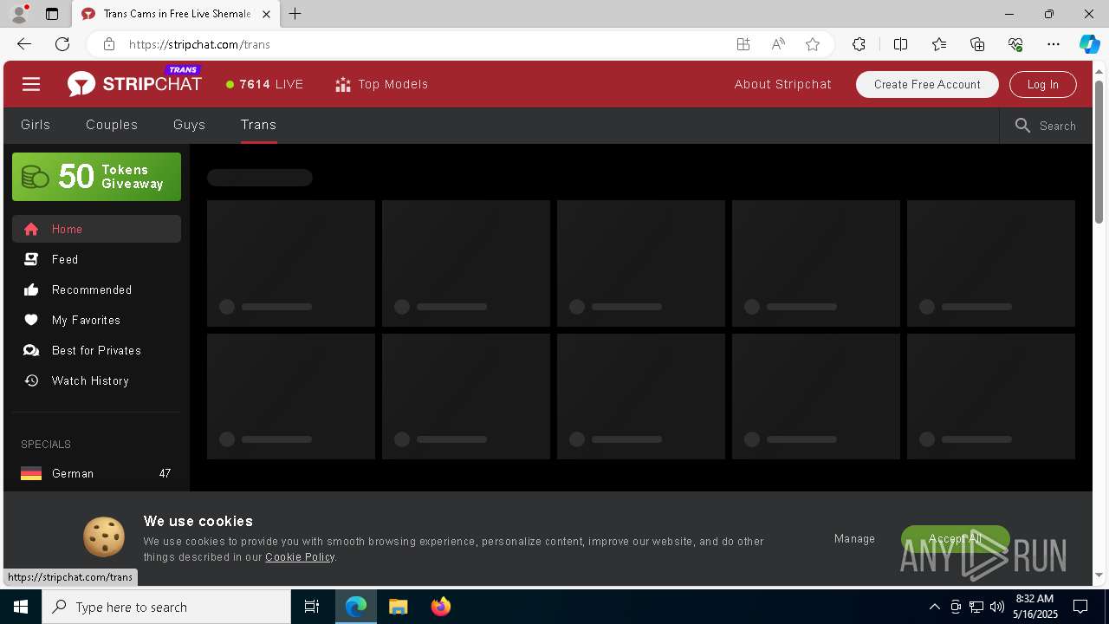This screenshot has height=624, width=1109.
Task: Switch to the Couples category tab
Action: tap(112, 125)
